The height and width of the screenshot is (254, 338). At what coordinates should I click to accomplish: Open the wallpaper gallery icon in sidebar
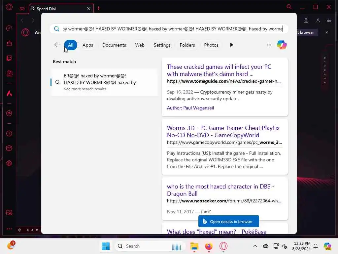click(x=9, y=213)
